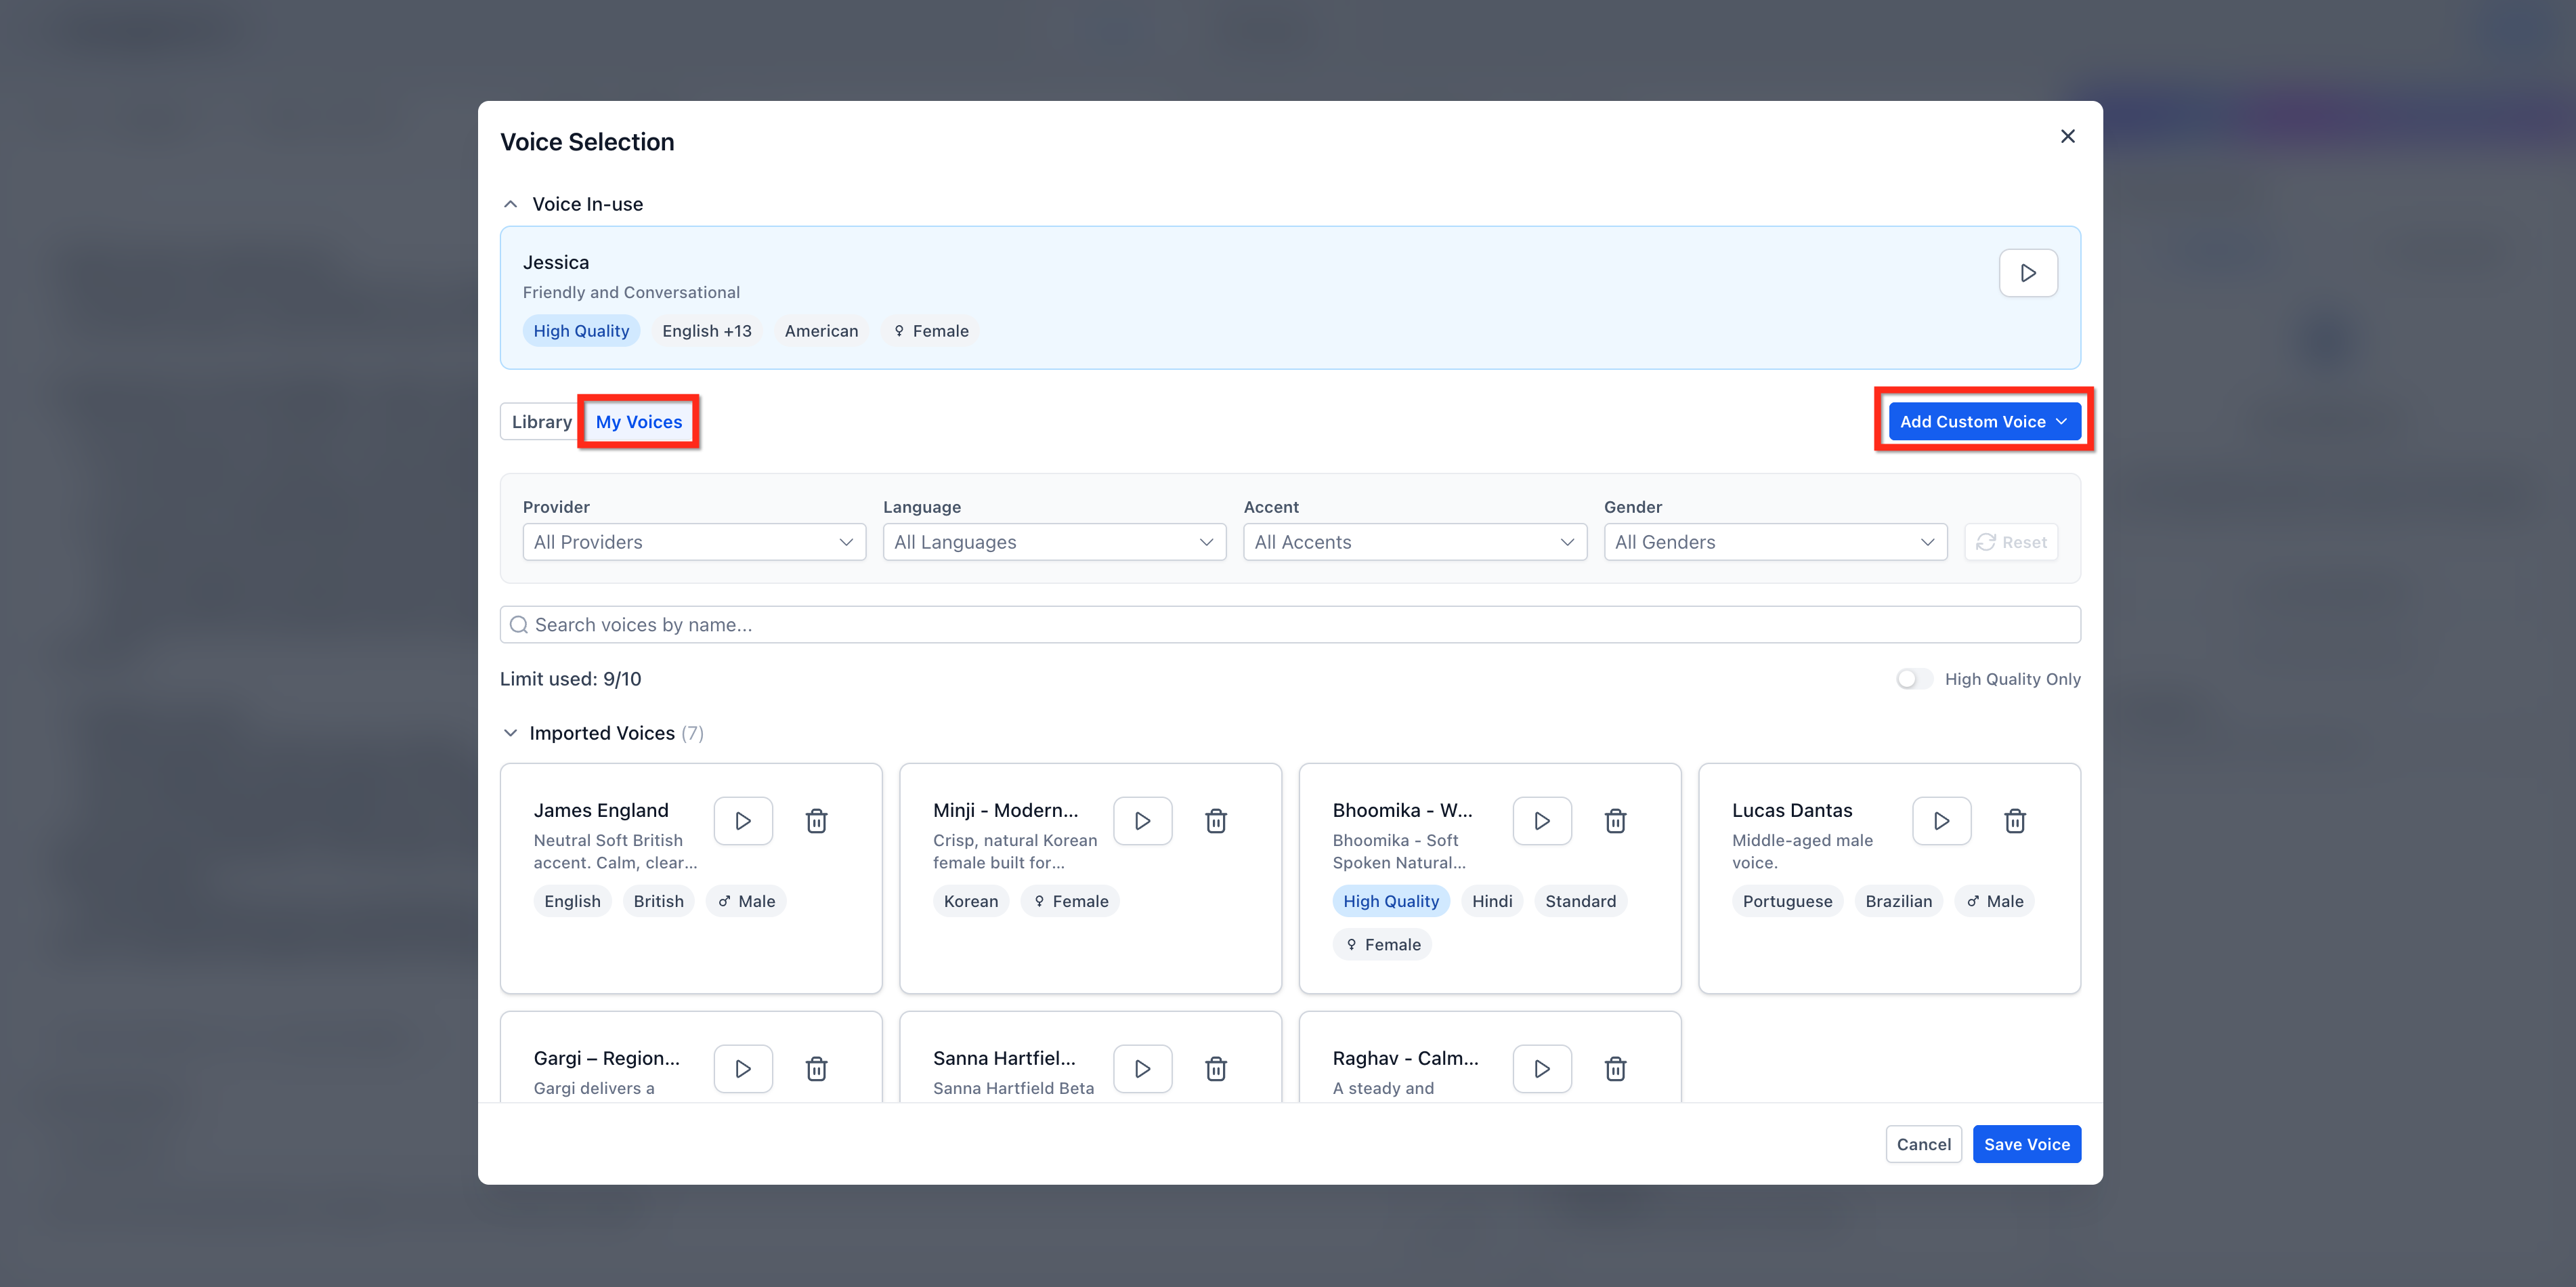The height and width of the screenshot is (1287, 2576).
Task: Close the Voice Selection dialog
Action: [2067, 136]
